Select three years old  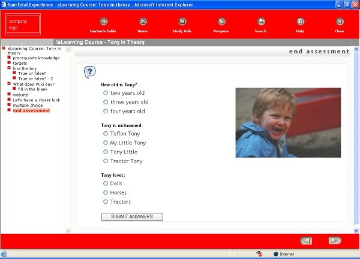pyautogui.click(x=106, y=102)
